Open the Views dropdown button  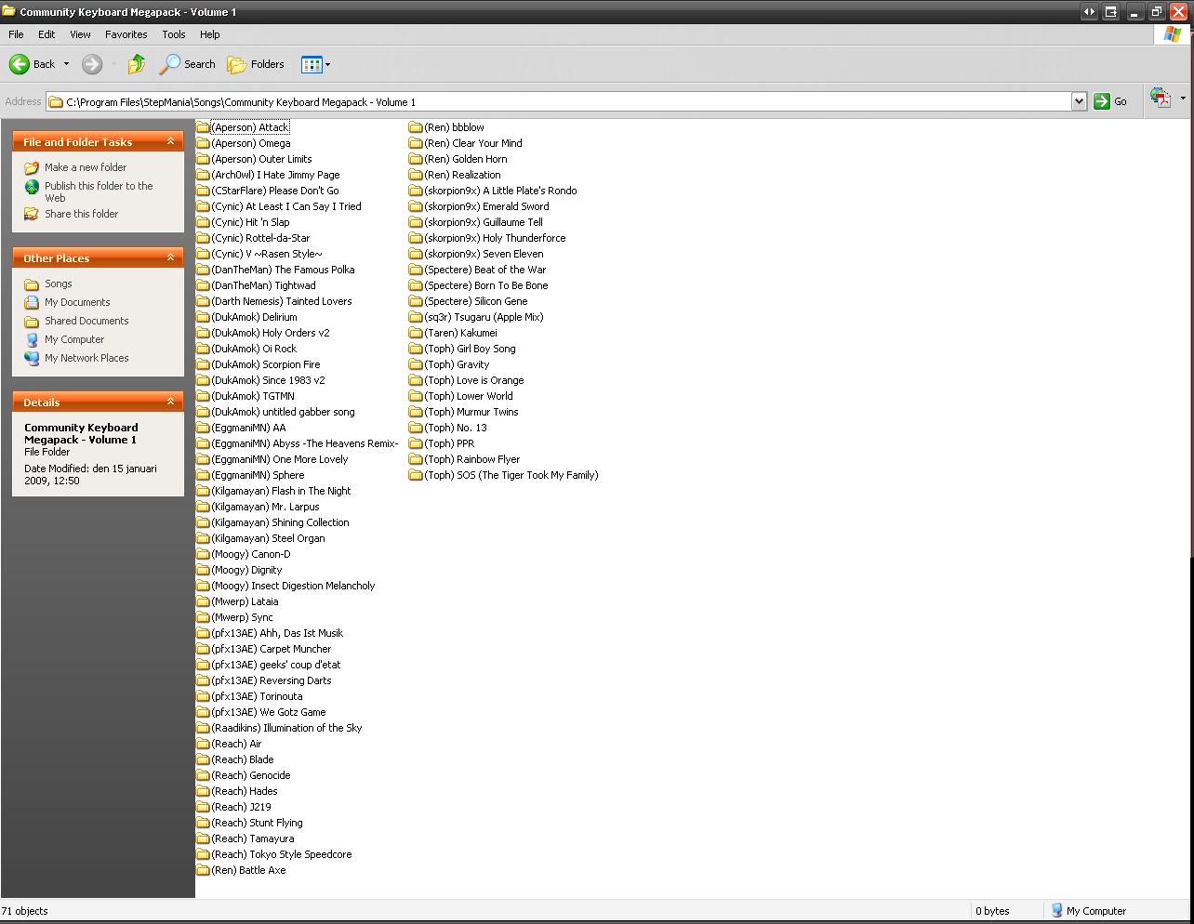tap(315, 64)
